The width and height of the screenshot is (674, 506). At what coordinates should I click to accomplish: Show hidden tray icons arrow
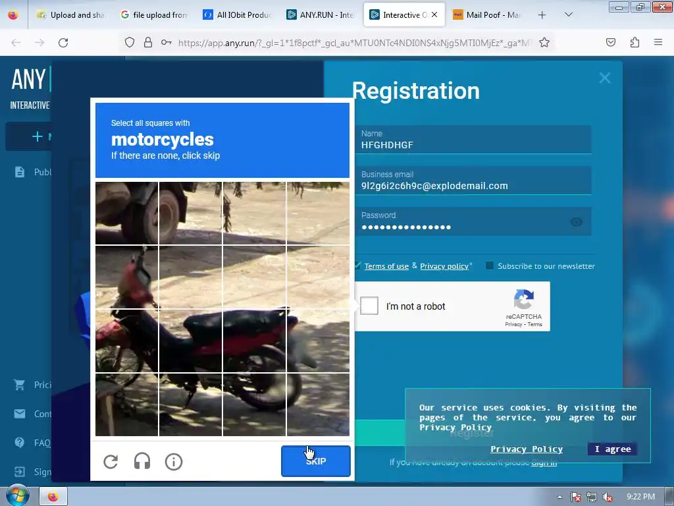[559, 497]
